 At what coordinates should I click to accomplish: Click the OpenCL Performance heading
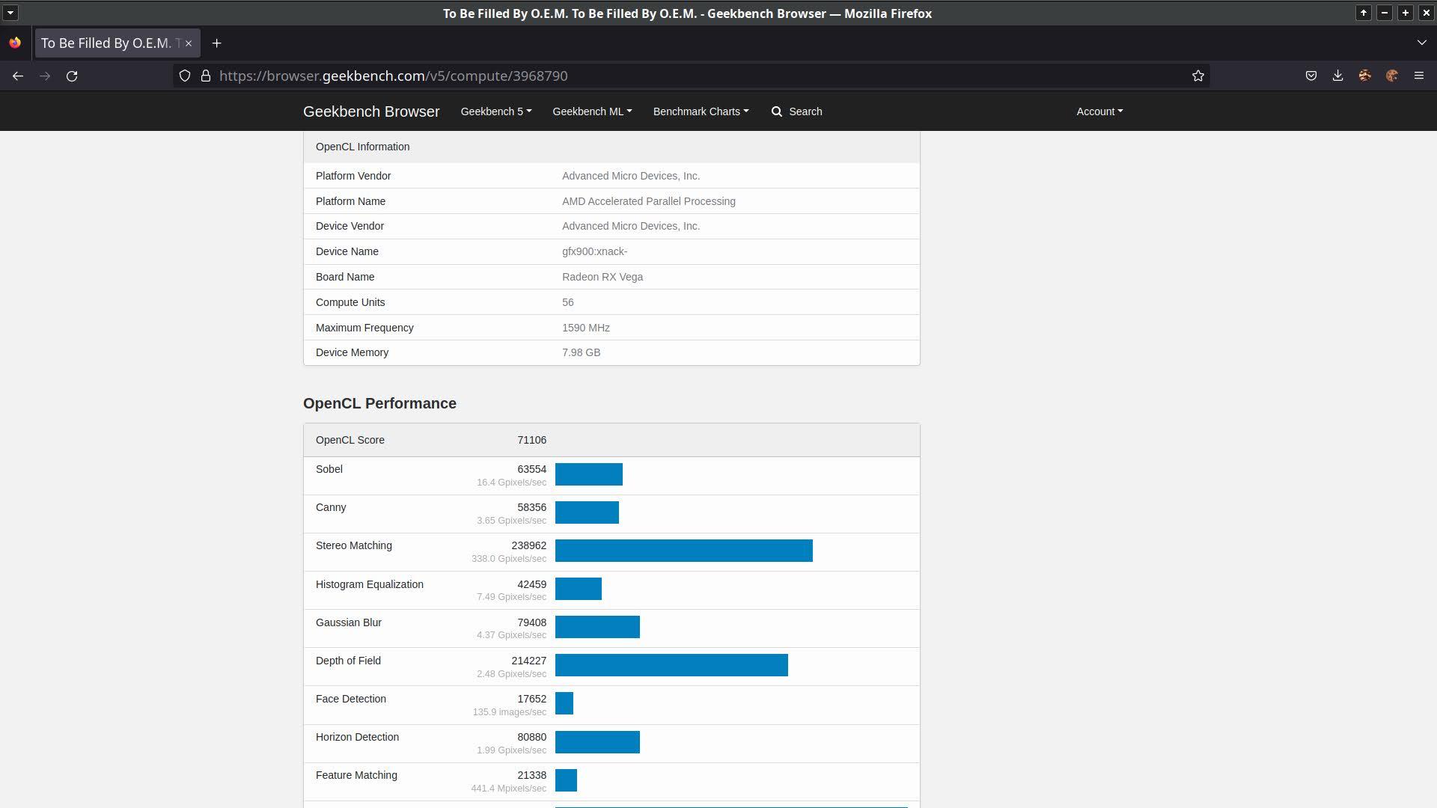pyautogui.click(x=379, y=403)
